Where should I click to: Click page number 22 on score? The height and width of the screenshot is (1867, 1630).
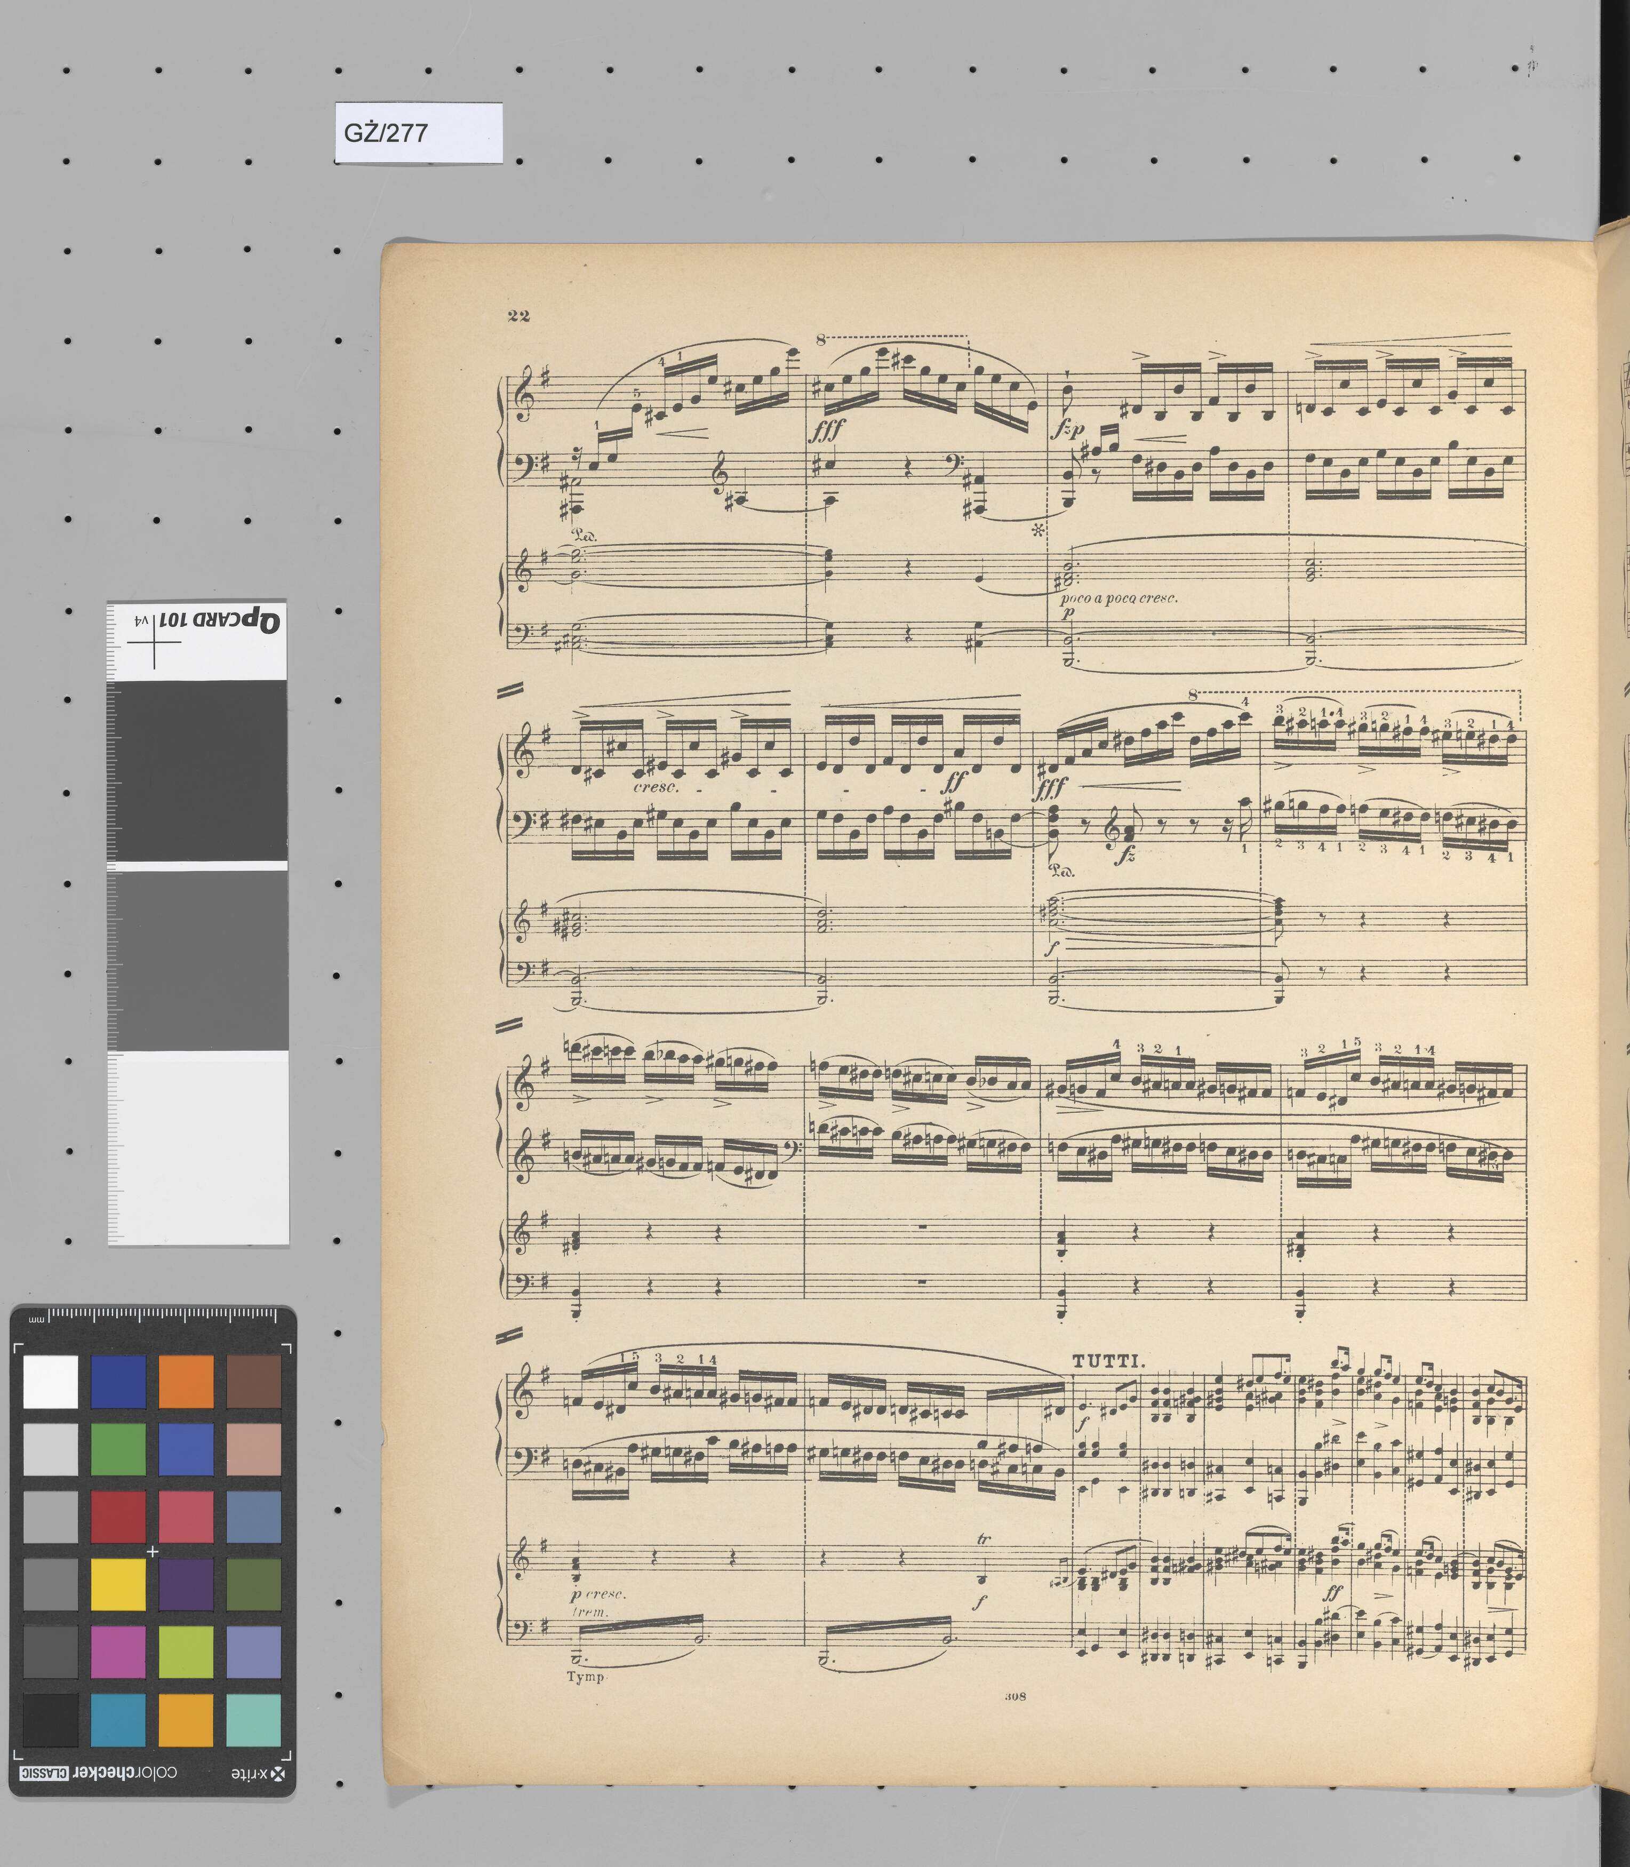click(518, 316)
